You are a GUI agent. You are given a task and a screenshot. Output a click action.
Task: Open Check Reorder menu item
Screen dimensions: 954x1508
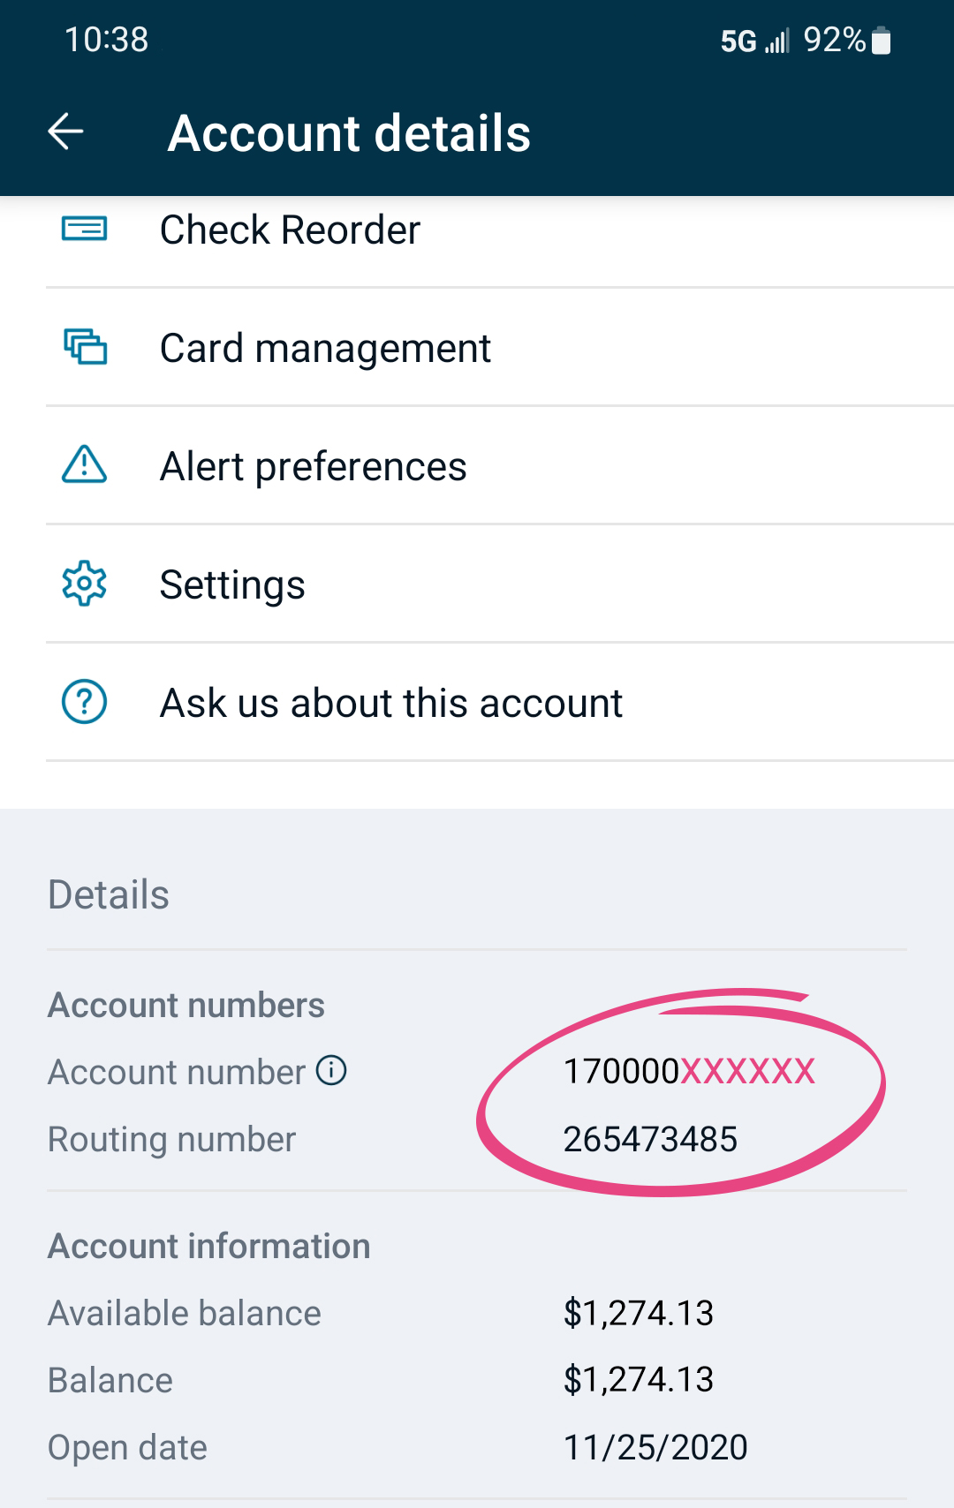[290, 230]
